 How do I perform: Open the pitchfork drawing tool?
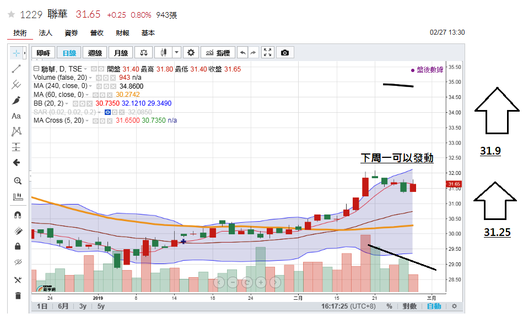tap(16, 85)
